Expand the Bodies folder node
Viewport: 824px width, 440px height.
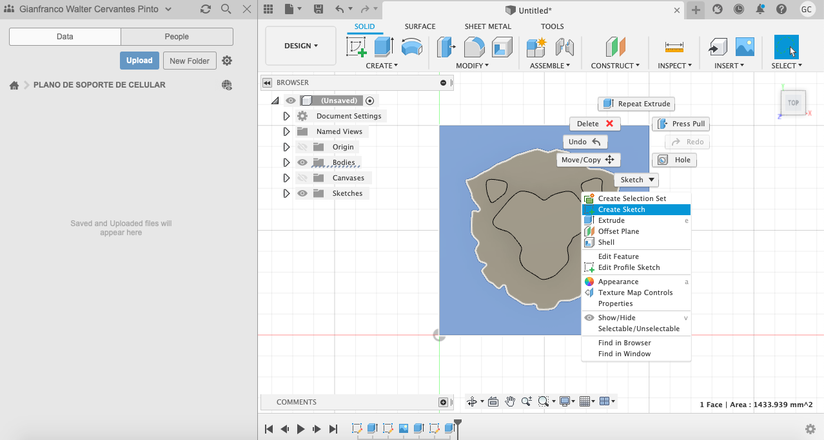(x=287, y=162)
